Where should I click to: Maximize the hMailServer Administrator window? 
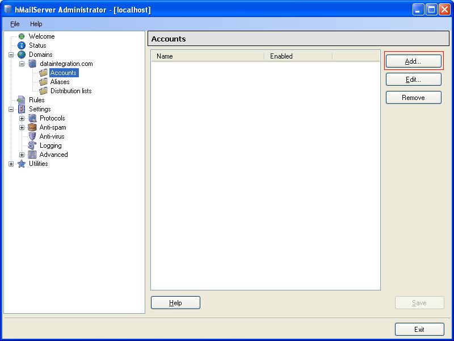tap(431, 10)
